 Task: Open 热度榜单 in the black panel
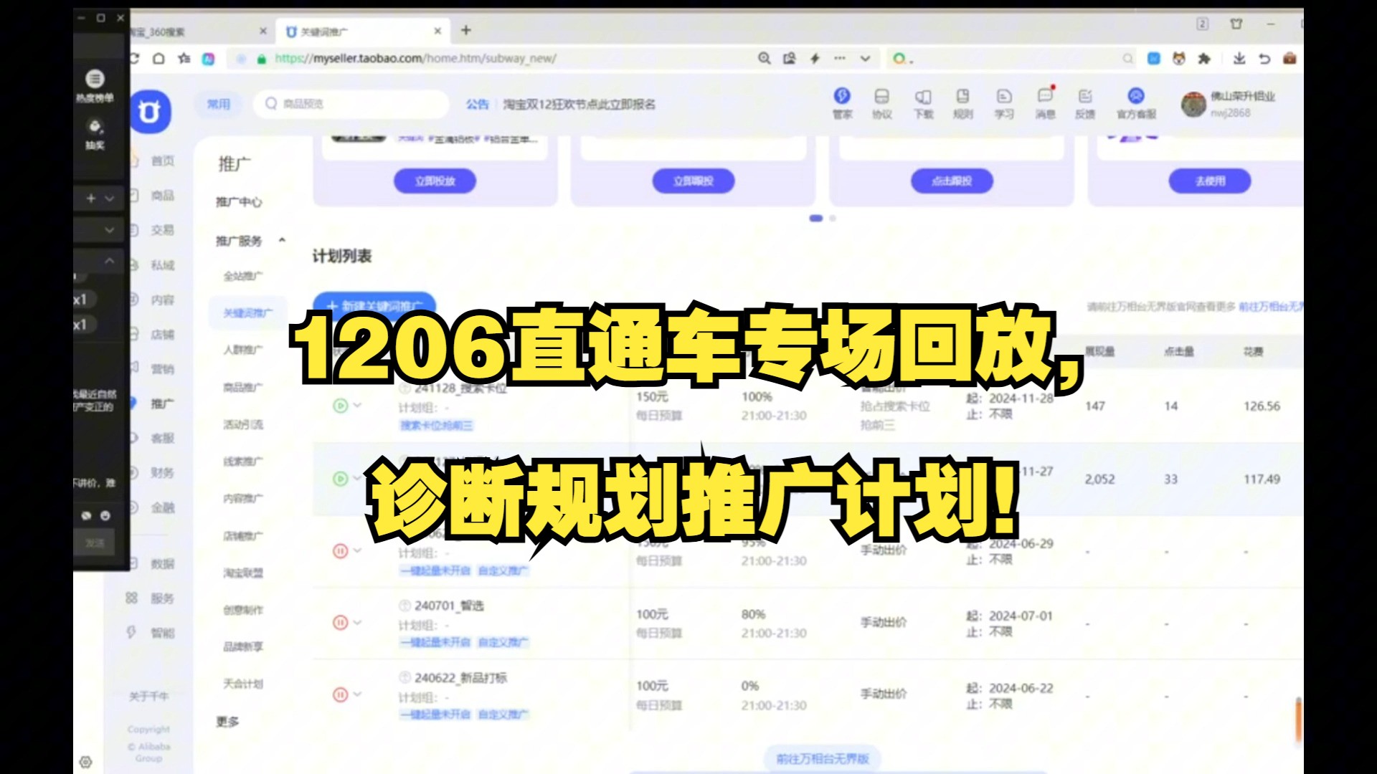pyautogui.click(x=95, y=86)
